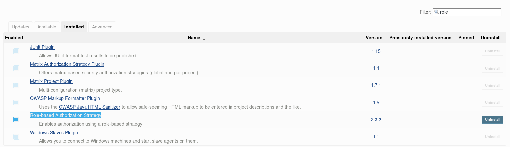Click the sort arrow next to Name
This screenshot has height=147, width=510.
204,38
